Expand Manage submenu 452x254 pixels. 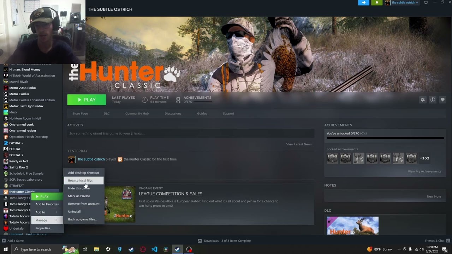[x=47, y=220]
